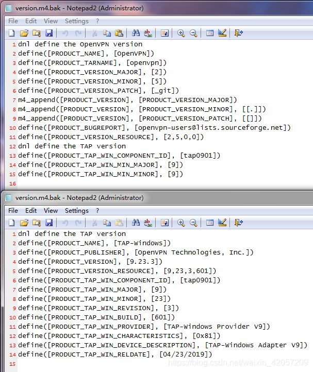Click Replace icon in upper Notepad2 toolbar
This screenshot has height=372, width=313.
point(148,33)
